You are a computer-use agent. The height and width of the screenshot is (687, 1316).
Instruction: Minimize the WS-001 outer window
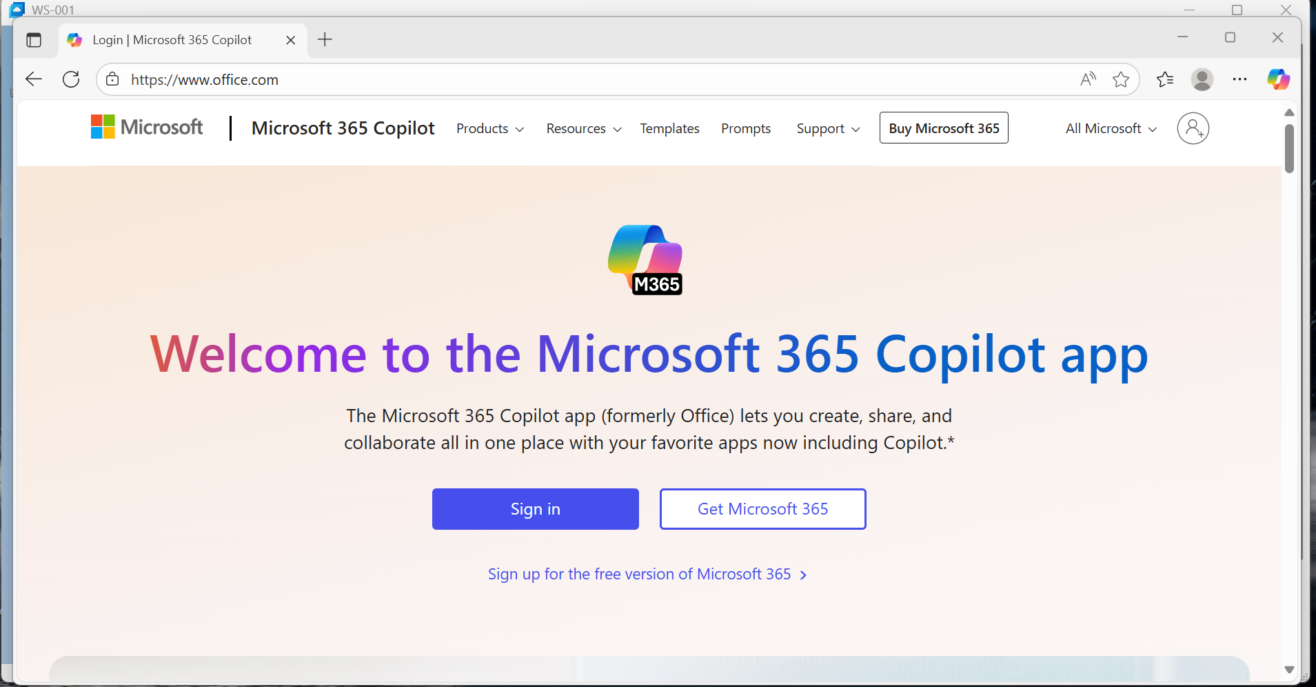point(1189,10)
